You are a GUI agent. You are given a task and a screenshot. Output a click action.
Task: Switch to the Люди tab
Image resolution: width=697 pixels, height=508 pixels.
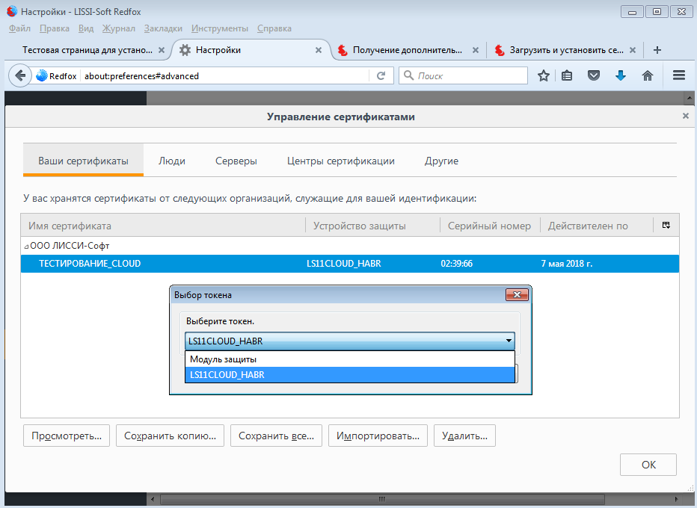[171, 161]
